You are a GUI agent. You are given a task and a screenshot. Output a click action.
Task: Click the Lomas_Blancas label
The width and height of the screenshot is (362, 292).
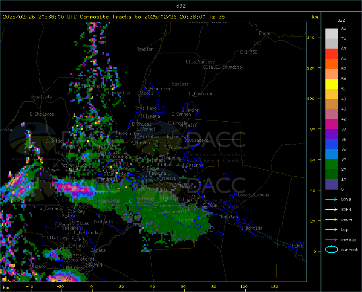pos(253,195)
